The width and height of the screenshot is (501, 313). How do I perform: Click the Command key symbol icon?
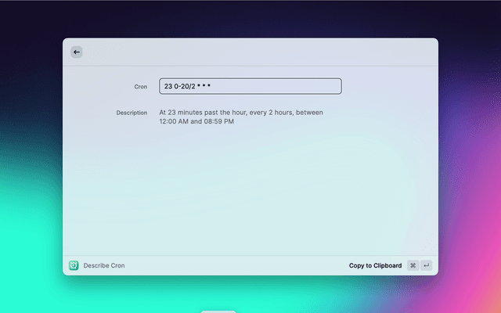click(413, 265)
